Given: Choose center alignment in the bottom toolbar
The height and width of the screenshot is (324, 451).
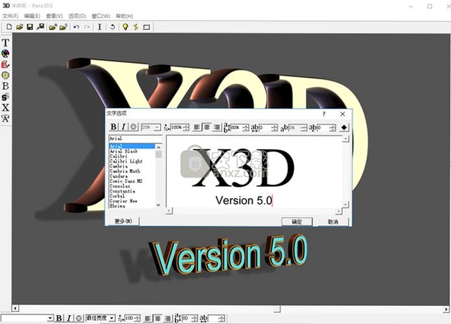Looking at the screenshot, I should (158, 318).
